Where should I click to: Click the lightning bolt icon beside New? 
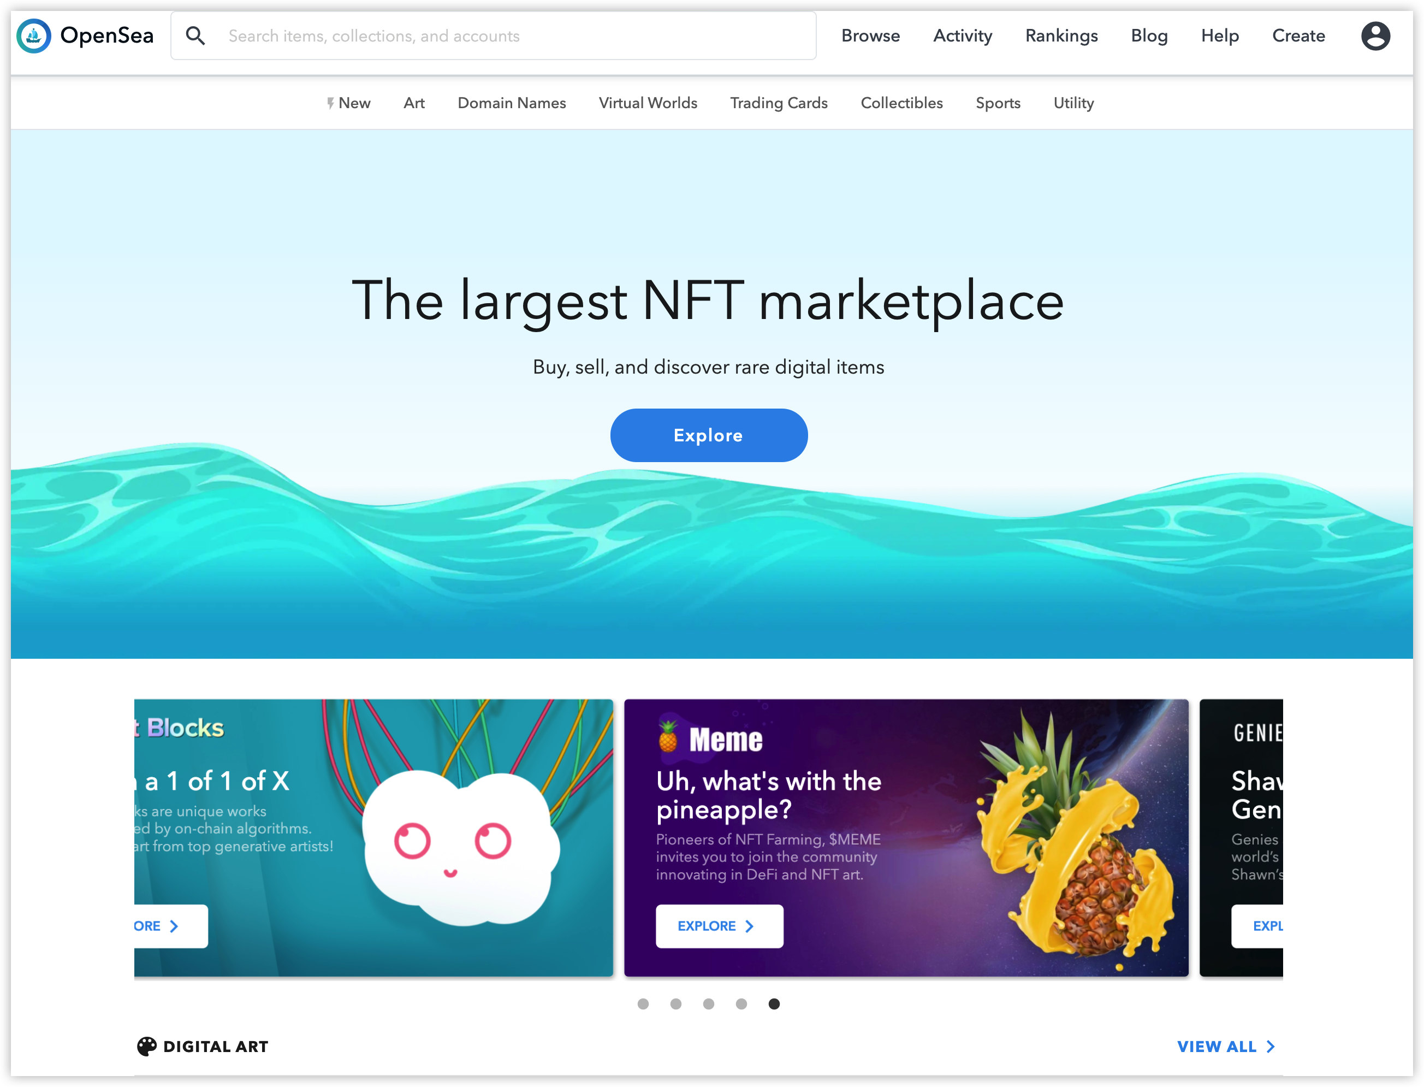(330, 103)
